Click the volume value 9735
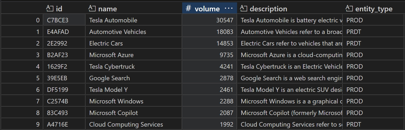Viewport: 405px width, 130px height. pyautogui.click(x=209, y=55)
